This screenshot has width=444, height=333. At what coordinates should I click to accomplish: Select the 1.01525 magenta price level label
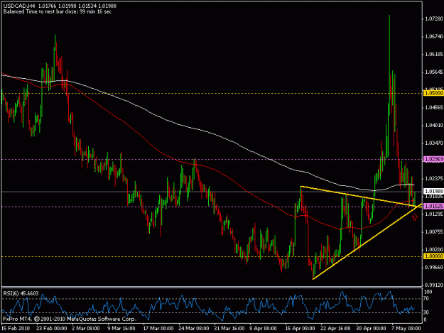point(433,207)
